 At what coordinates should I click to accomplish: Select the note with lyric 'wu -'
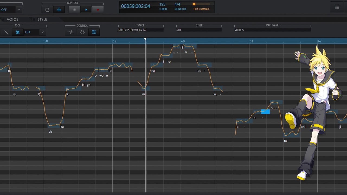pos(219,88)
